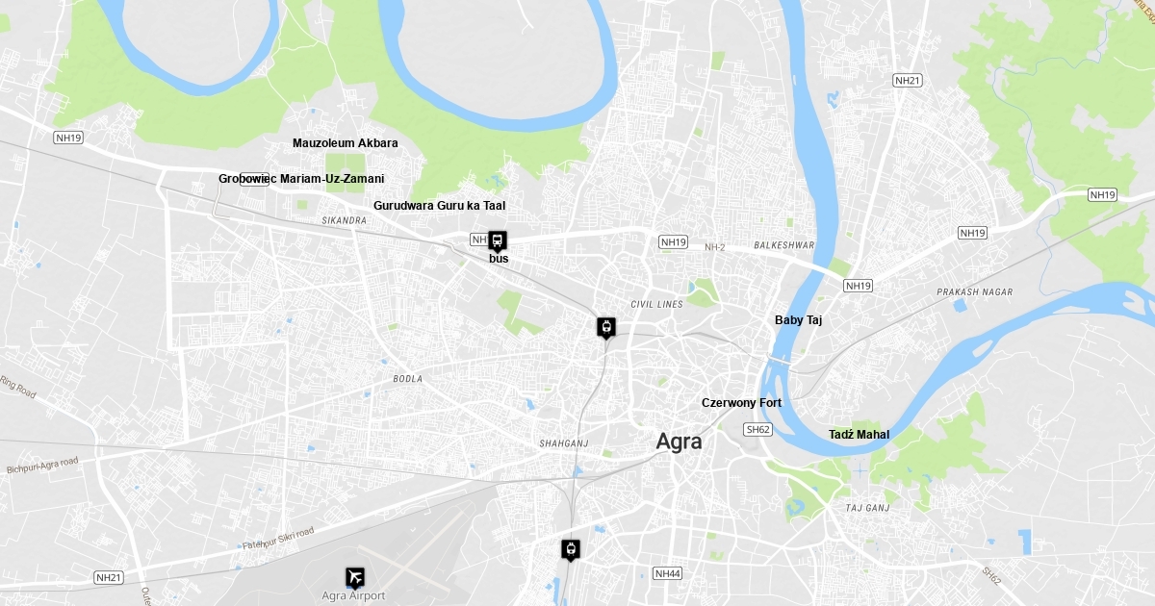Click the Taj Ganj area label
Screen dimensions: 1155x606
(867, 508)
